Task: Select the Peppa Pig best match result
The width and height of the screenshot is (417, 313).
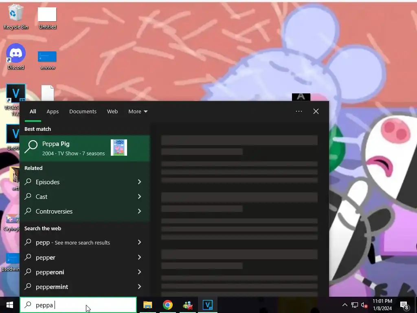Action: pos(85,148)
